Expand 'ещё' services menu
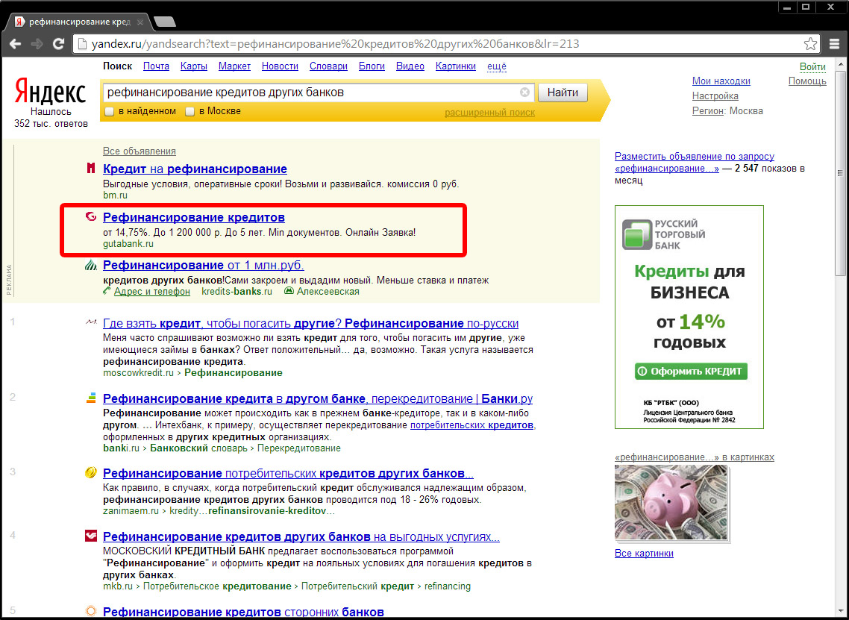This screenshot has height=620, width=849. pyautogui.click(x=497, y=66)
